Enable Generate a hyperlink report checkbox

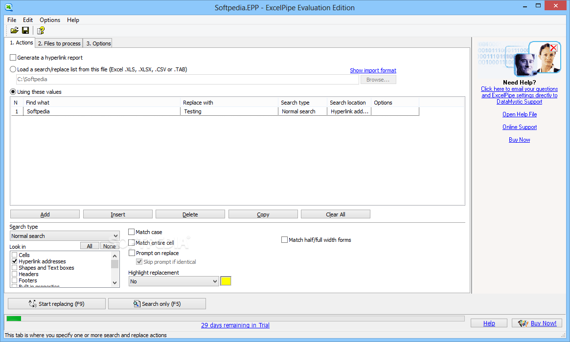(13, 57)
